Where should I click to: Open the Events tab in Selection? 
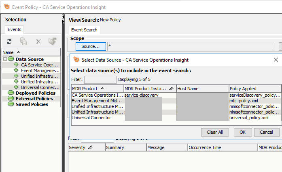click(15, 29)
